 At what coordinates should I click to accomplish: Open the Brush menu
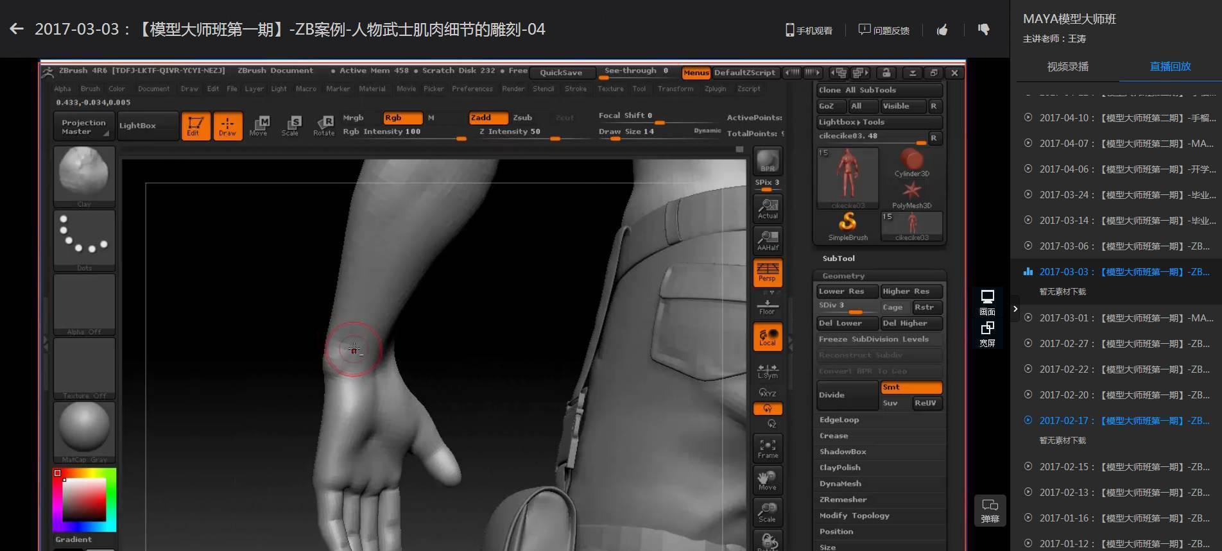click(x=90, y=89)
